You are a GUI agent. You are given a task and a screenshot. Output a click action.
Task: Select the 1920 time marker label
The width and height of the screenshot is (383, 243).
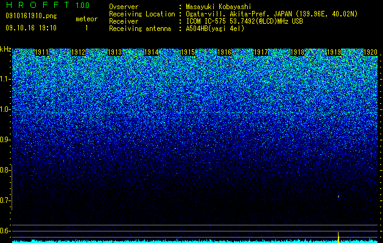(371, 52)
